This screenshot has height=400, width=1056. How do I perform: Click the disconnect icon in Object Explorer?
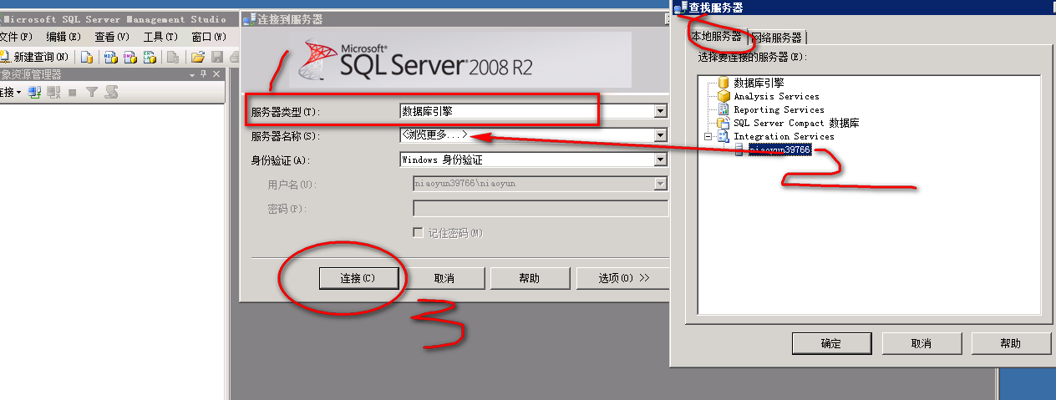[53, 92]
